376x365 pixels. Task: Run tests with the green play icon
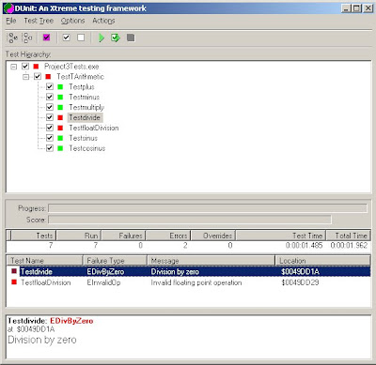click(102, 38)
